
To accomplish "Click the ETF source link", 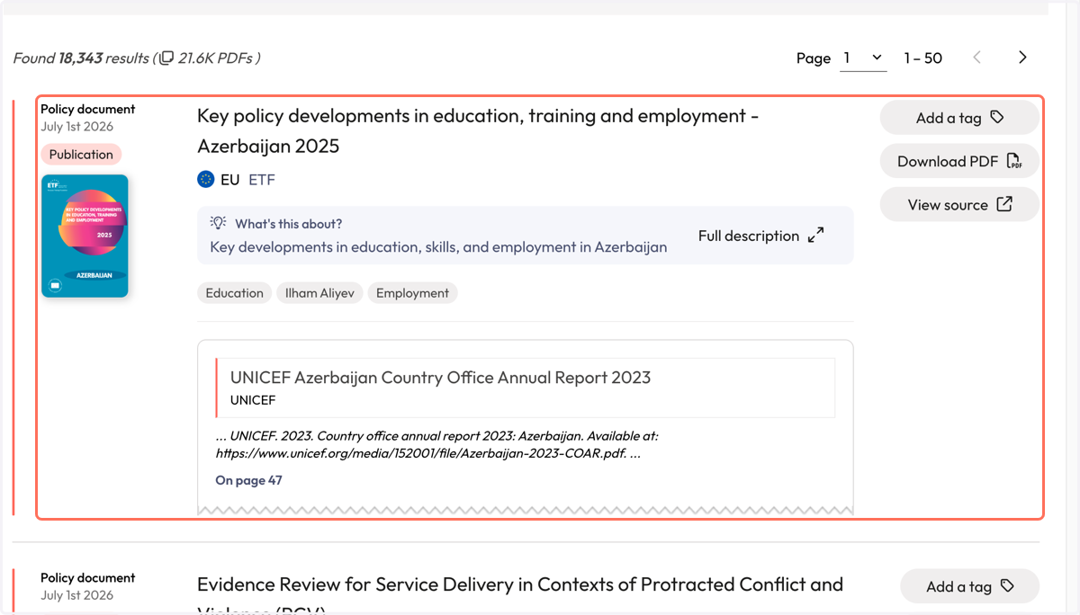I will point(262,180).
